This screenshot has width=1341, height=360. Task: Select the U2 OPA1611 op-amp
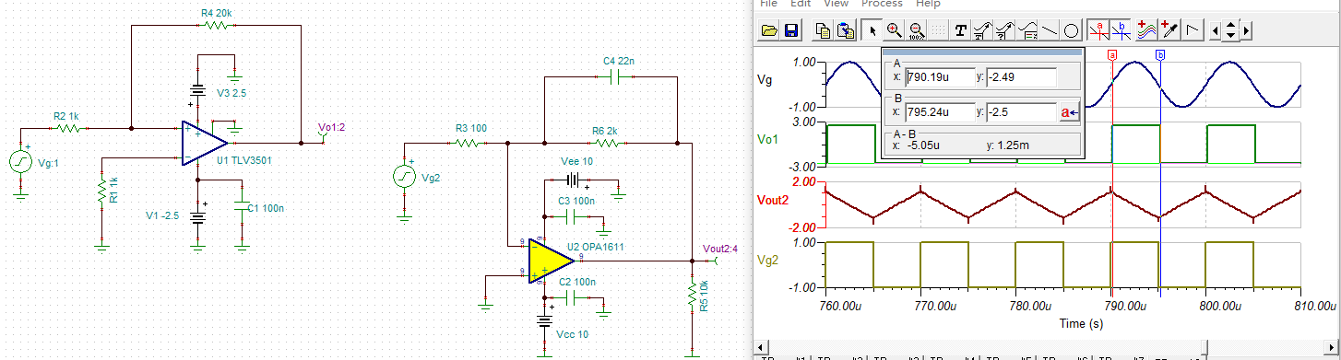[x=552, y=261]
